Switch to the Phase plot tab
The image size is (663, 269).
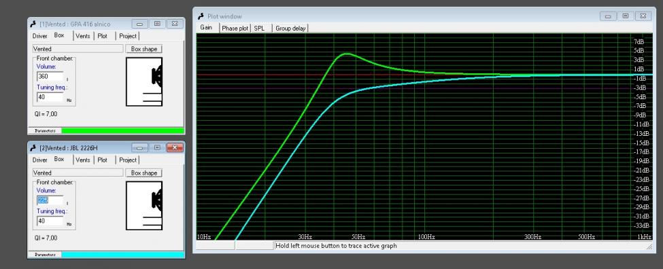(235, 29)
